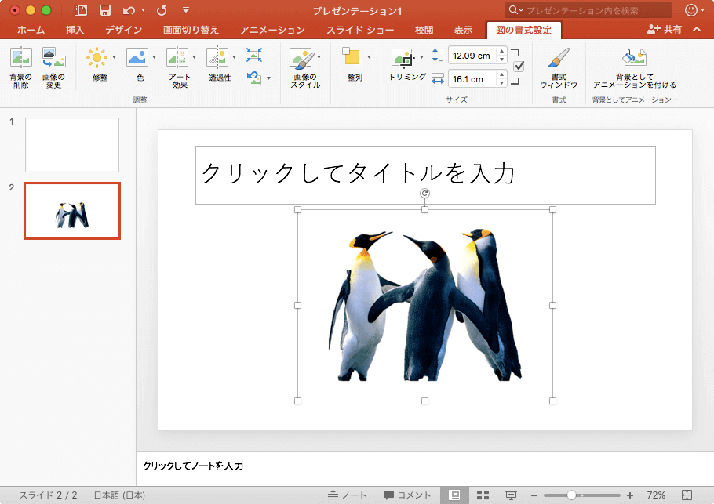
Task: Switch to slide sorter view
Action: click(483, 495)
